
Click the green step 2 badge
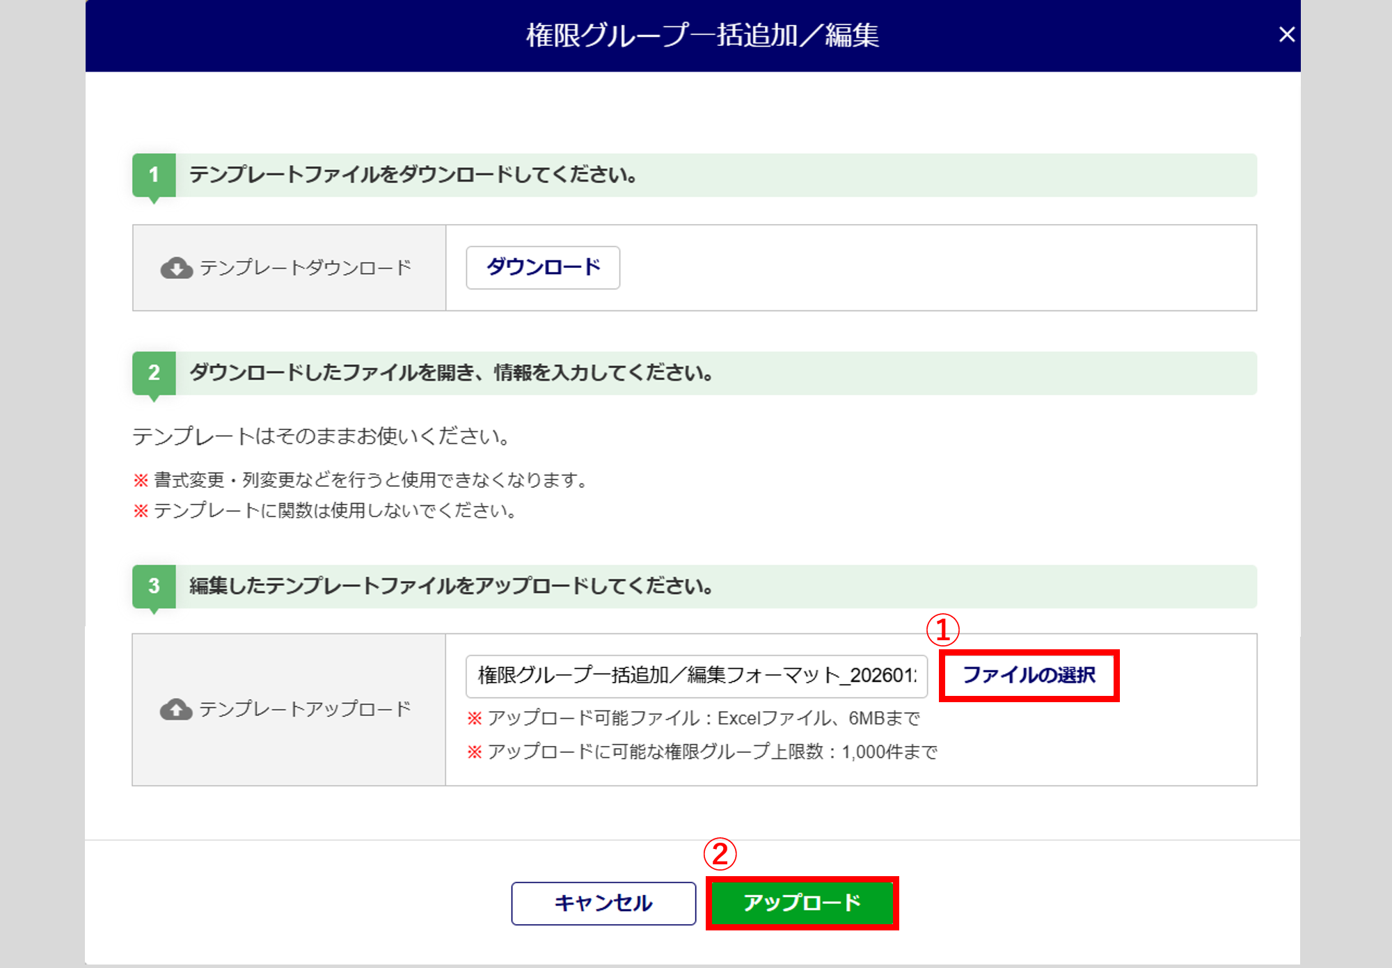point(154,373)
